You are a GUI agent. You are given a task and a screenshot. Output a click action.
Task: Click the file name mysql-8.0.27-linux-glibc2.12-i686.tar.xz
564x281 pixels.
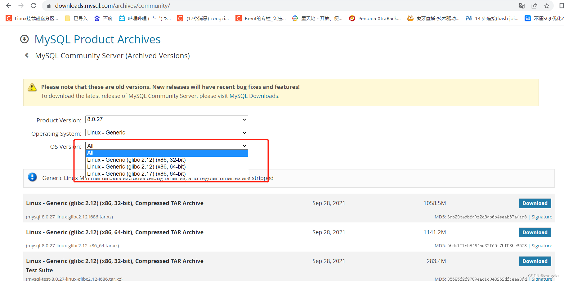tap(69, 217)
